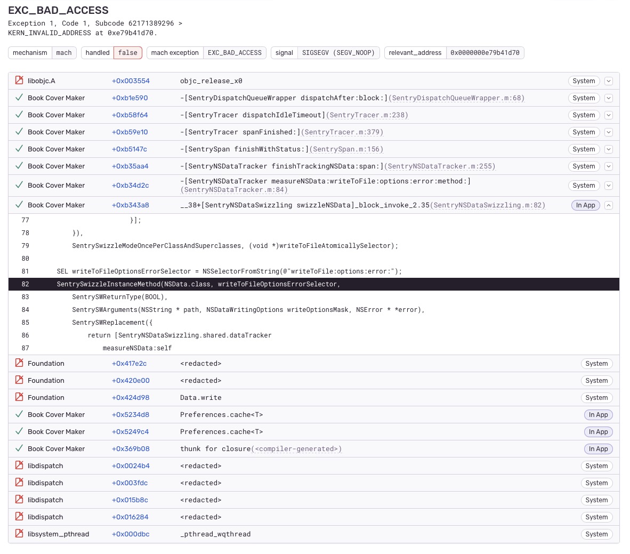Select the EXC_BAD_ACCESS mach exception tag
The width and height of the screenshot is (630, 554).
click(x=235, y=53)
